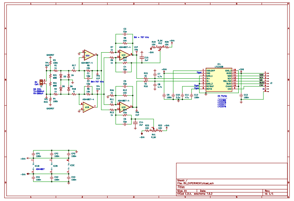Click the D3 diode symbol
Image resolution: width=294 pixels, height=201 pixels.
(x=61, y=76)
